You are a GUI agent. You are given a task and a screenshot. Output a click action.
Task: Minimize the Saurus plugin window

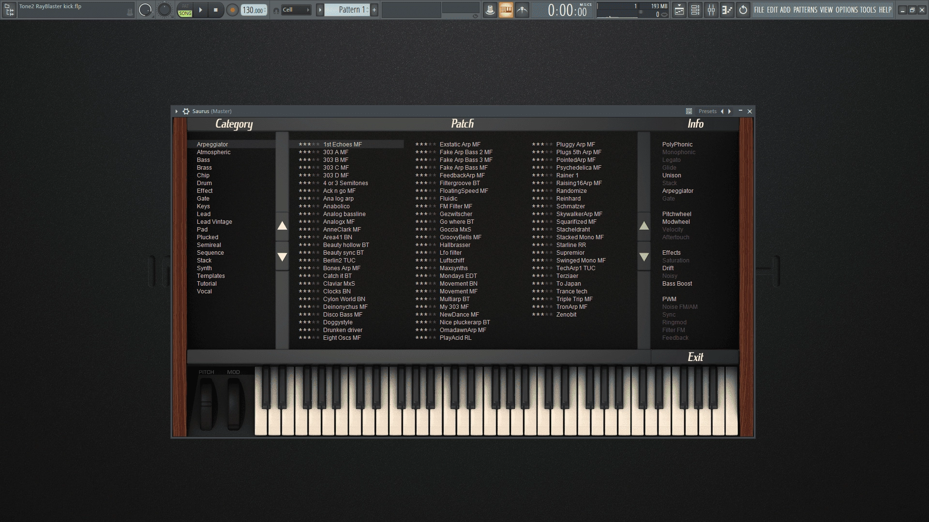click(x=740, y=111)
